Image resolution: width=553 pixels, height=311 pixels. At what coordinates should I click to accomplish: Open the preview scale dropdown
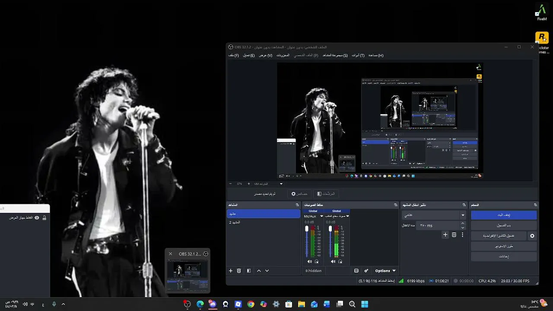pyautogui.click(x=281, y=184)
